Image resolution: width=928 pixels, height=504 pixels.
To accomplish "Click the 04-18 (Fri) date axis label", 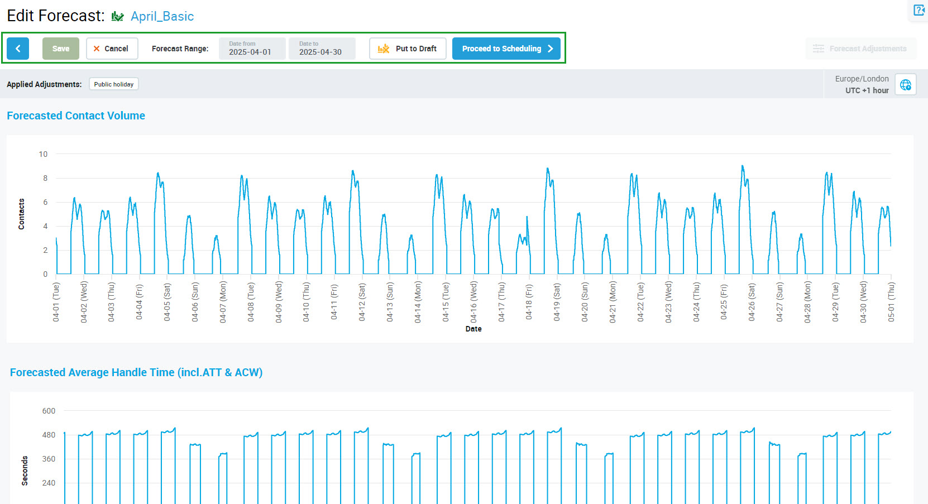I will pos(529,301).
